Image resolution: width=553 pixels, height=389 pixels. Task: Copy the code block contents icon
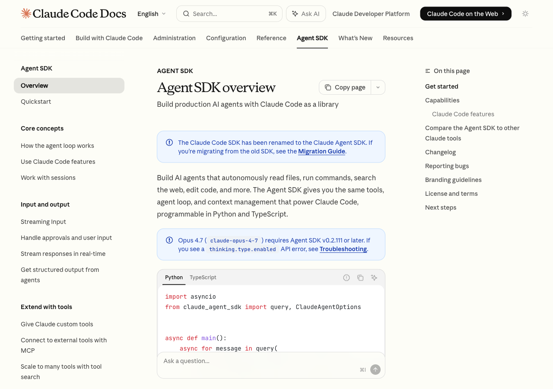tap(360, 277)
